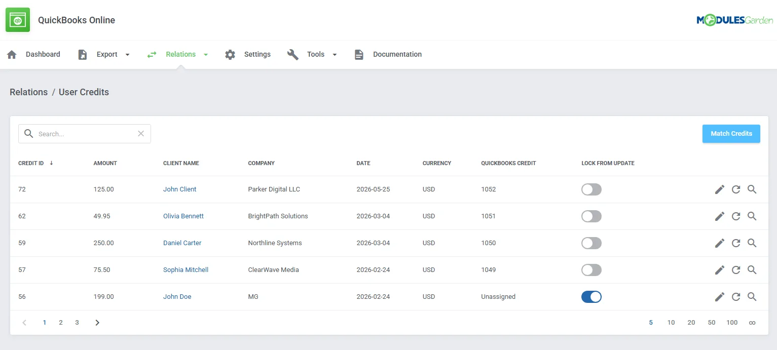Click the ModulesGarden logo
This screenshot has height=350, width=777.
(734, 20)
